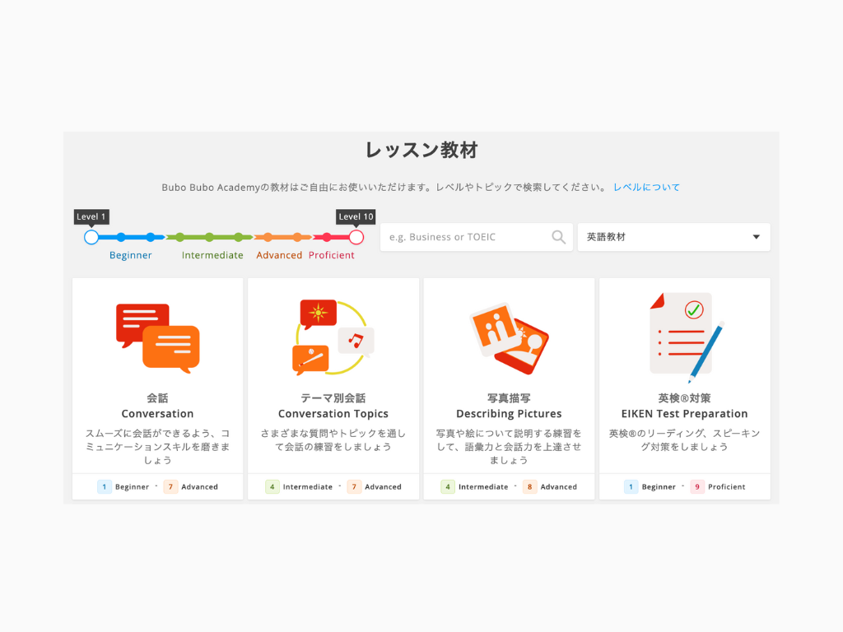Click the Level 1 slider handle

91,236
